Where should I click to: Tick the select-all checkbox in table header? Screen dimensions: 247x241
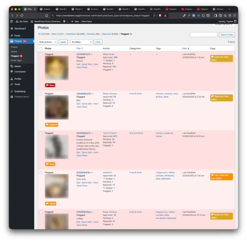point(41,49)
